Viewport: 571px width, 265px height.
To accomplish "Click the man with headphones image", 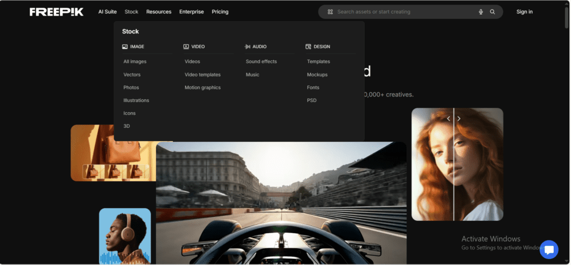I will (x=125, y=236).
